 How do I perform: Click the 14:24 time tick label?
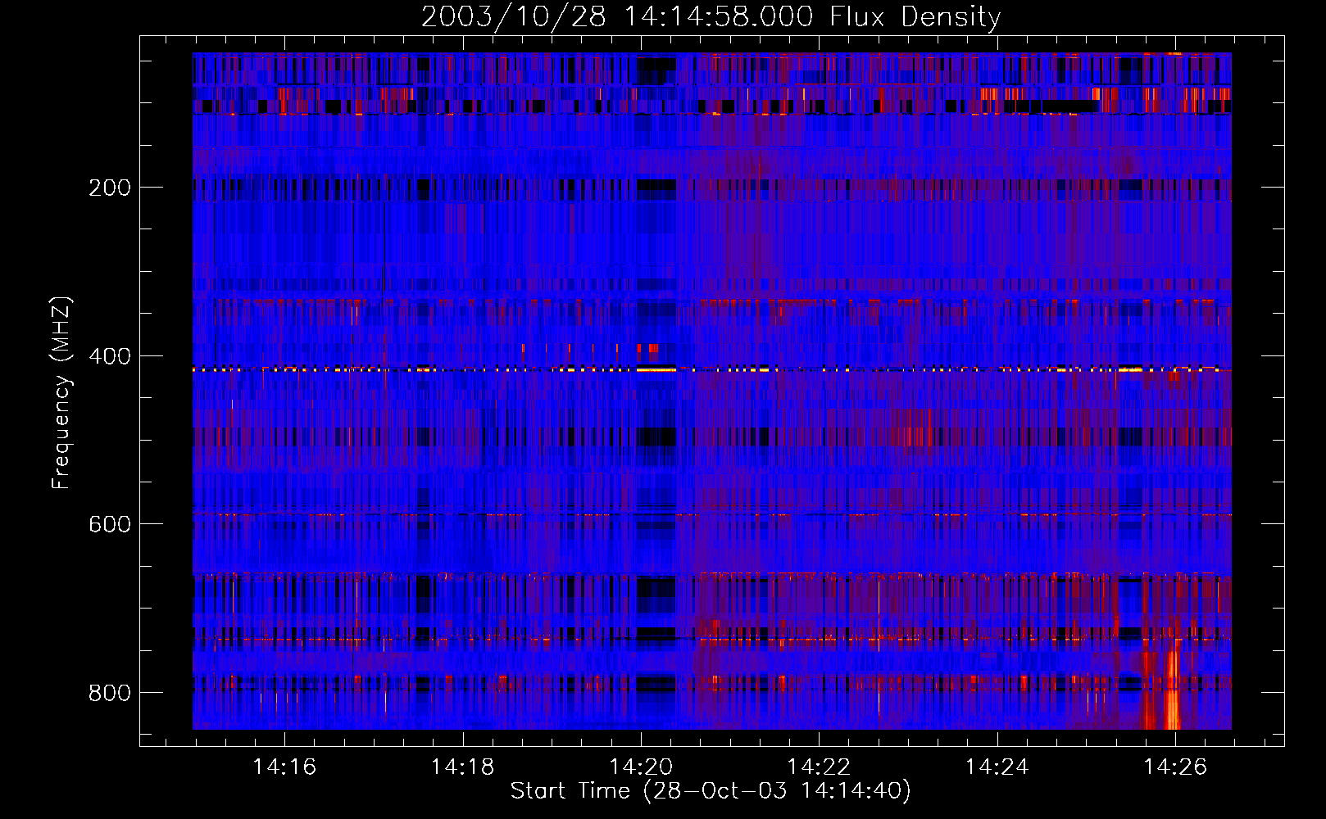coord(997,767)
